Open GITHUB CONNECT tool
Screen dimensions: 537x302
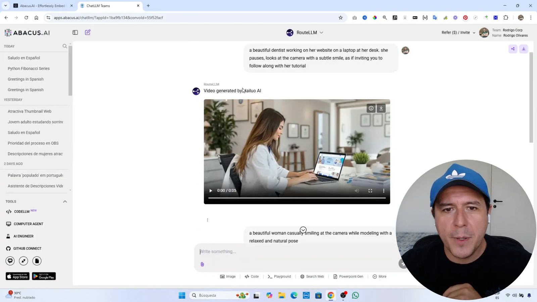(x=28, y=248)
